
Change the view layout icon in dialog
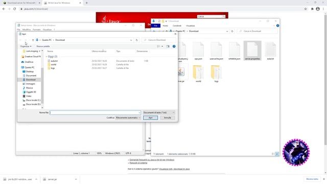click(158, 47)
